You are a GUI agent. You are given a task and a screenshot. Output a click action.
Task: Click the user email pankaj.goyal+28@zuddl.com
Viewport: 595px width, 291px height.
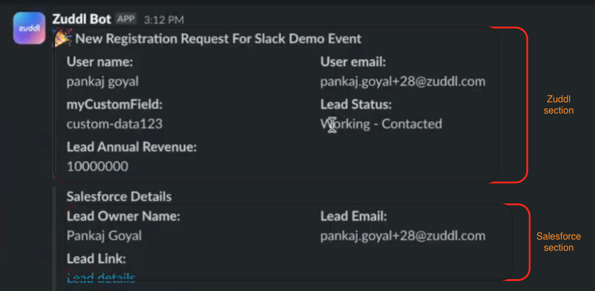[x=403, y=82]
